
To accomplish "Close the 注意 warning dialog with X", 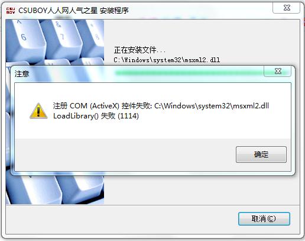I will tap(278, 71).
